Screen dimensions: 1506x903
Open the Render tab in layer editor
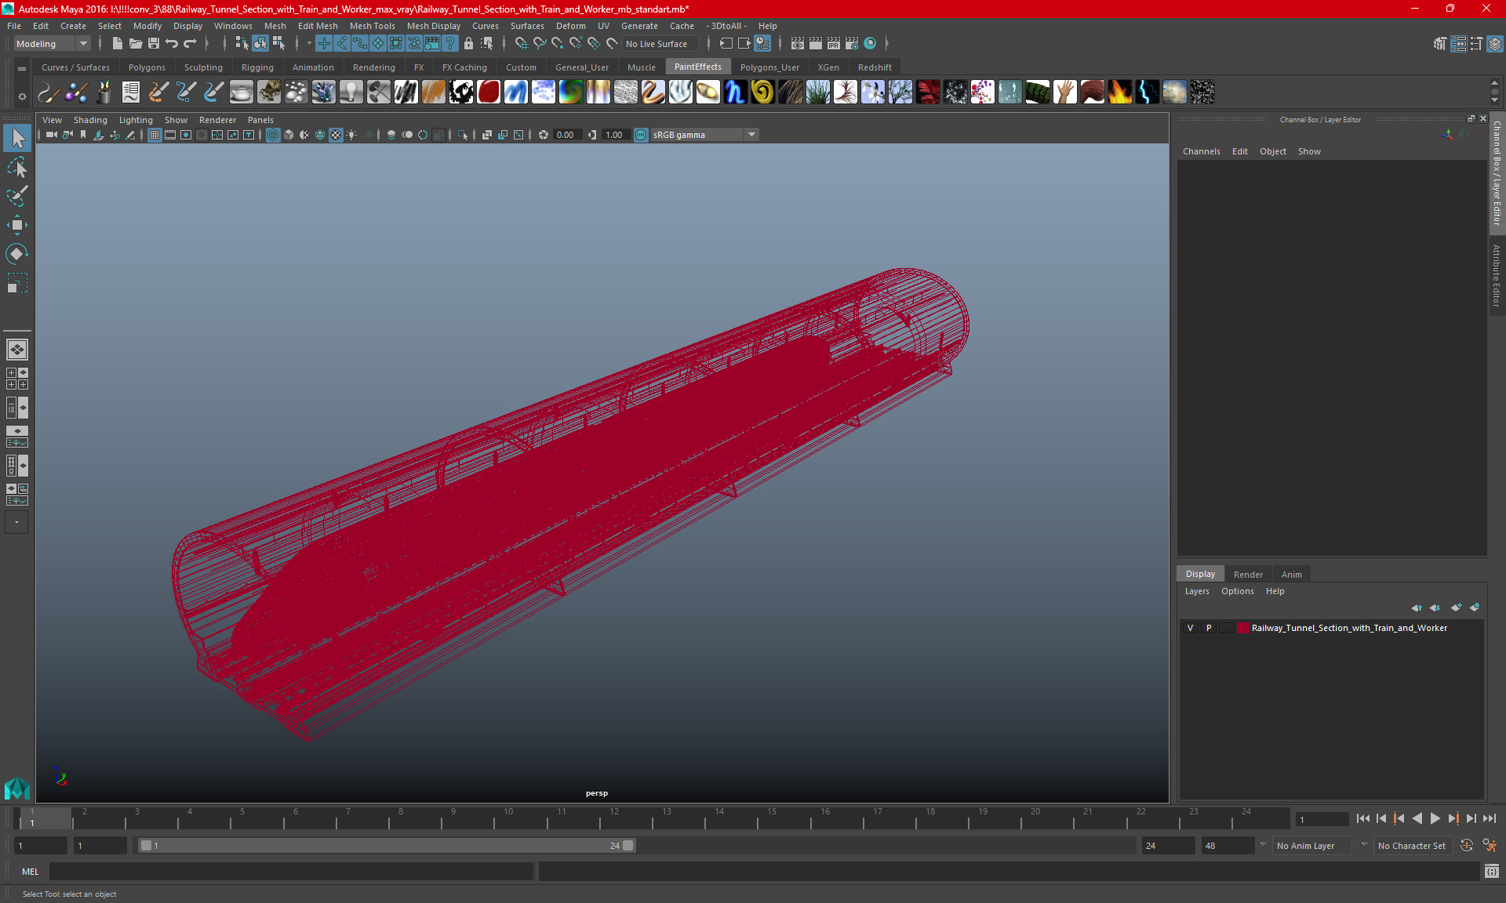(1248, 575)
